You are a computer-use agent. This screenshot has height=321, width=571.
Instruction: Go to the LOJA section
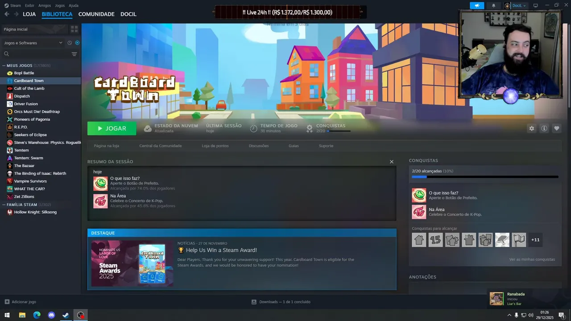(x=29, y=14)
